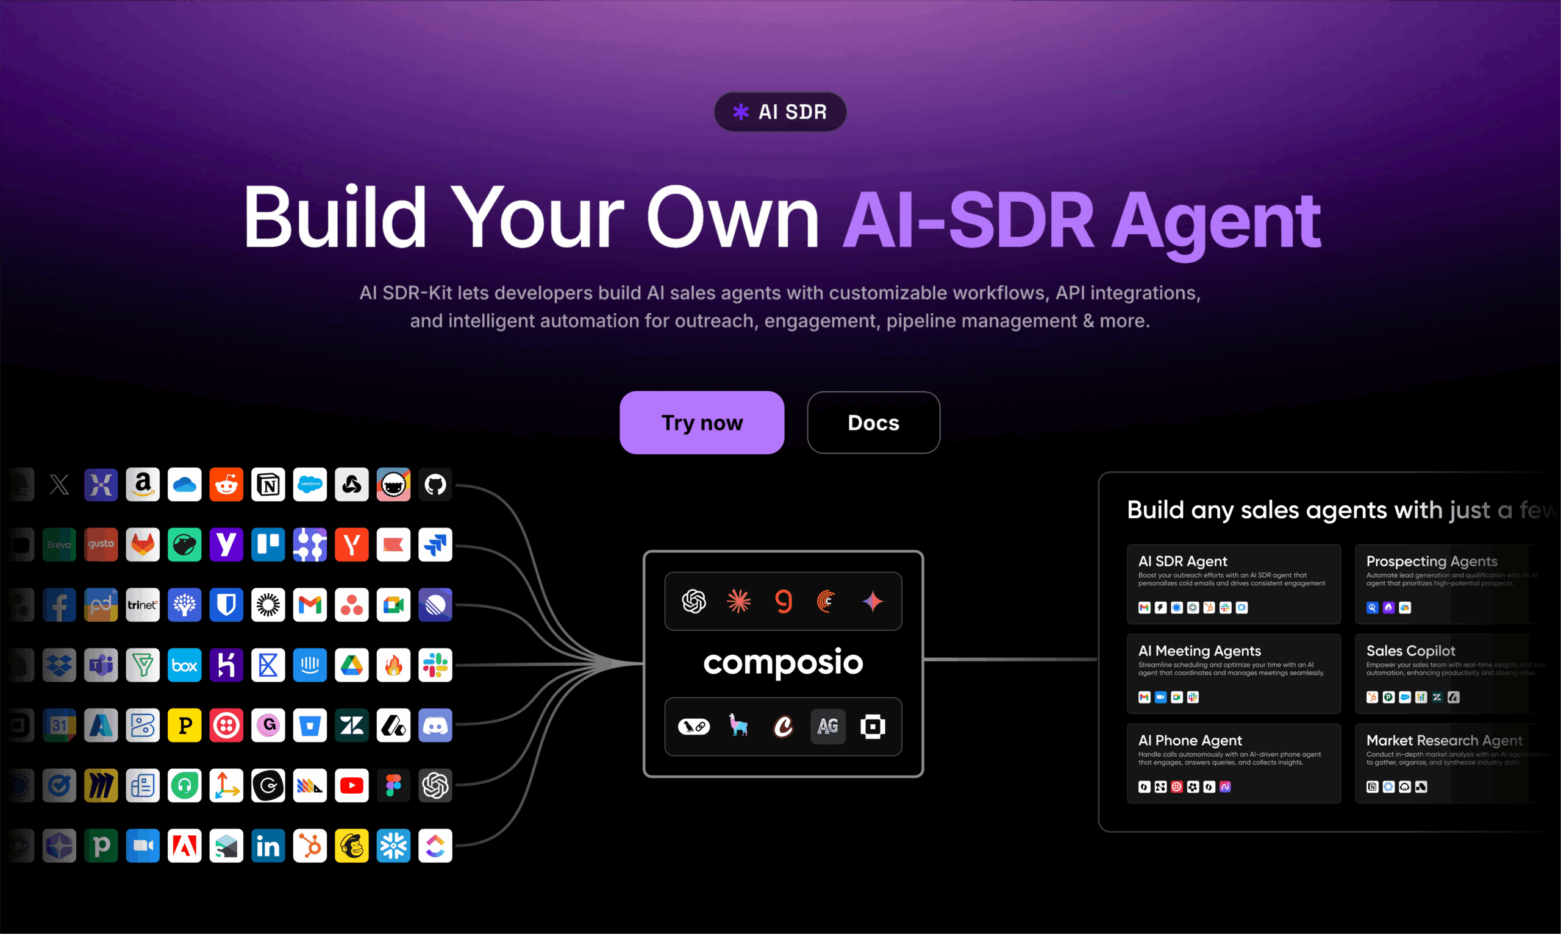1561x934 pixels.
Task: Click the Google Drive icon
Action: [352, 665]
